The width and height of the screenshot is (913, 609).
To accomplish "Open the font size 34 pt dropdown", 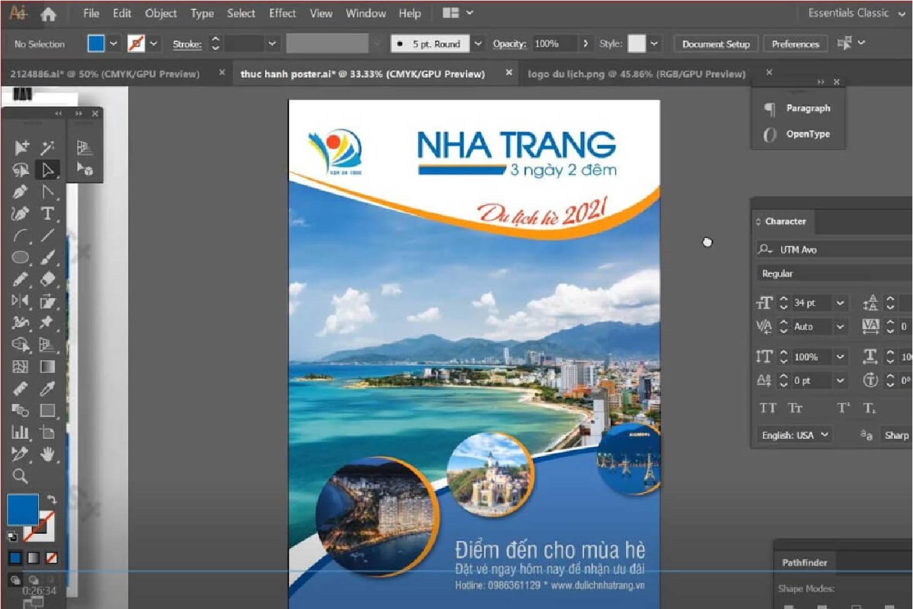I will (840, 303).
